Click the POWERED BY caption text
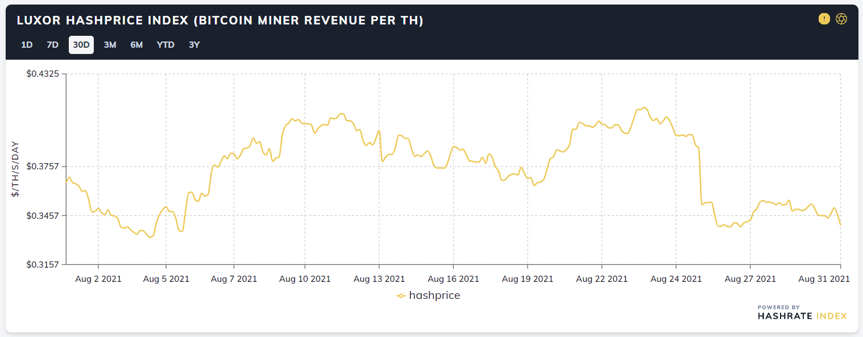863x337 pixels. (x=779, y=307)
